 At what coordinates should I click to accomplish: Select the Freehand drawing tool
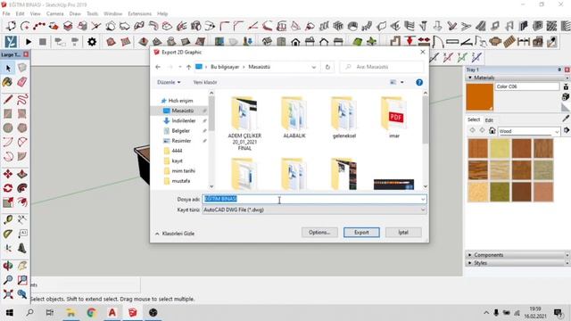21,99
